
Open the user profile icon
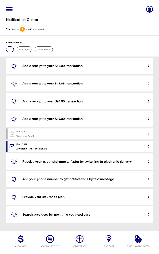pyautogui.click(x=149, y=9)
